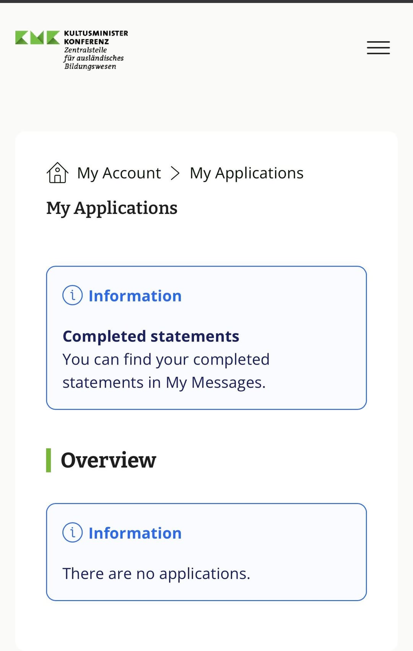Click the Completed statements bold title

click(151, 336)
